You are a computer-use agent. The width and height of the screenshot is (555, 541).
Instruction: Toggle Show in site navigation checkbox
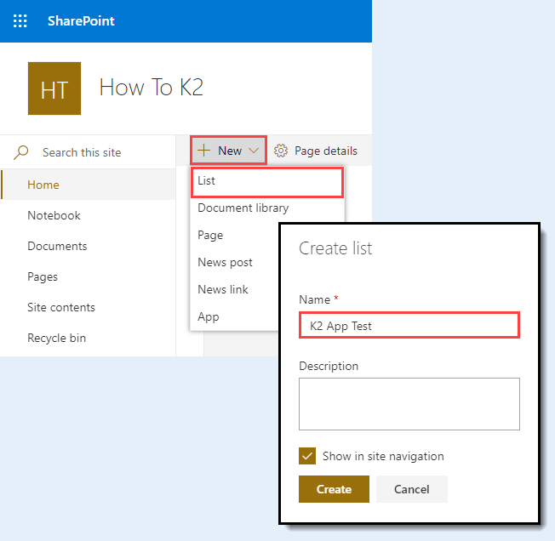307,456
